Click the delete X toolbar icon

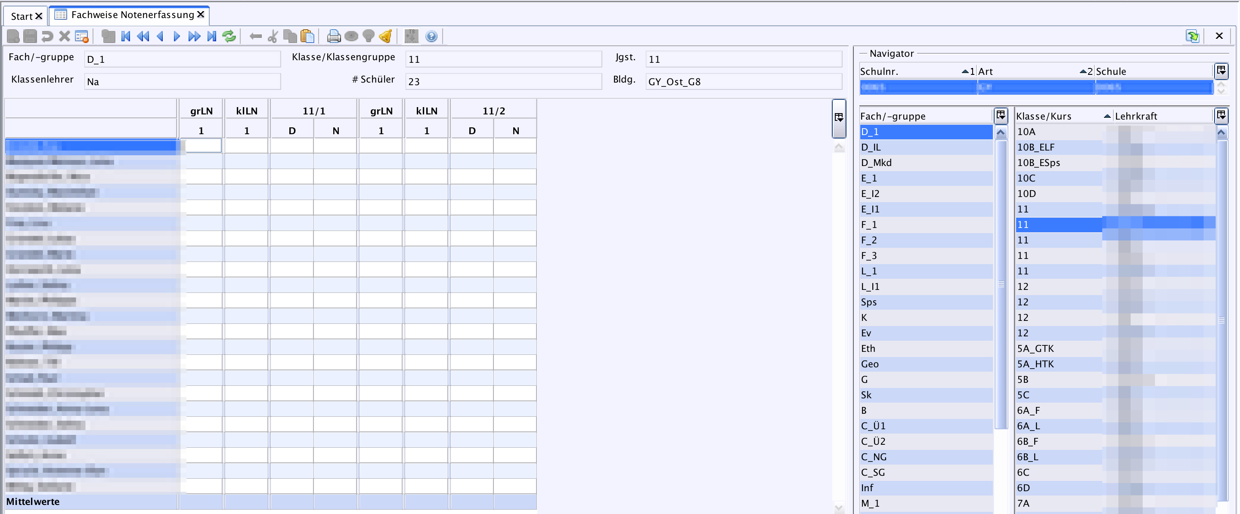pyautogui.click(x=65, y=36)
